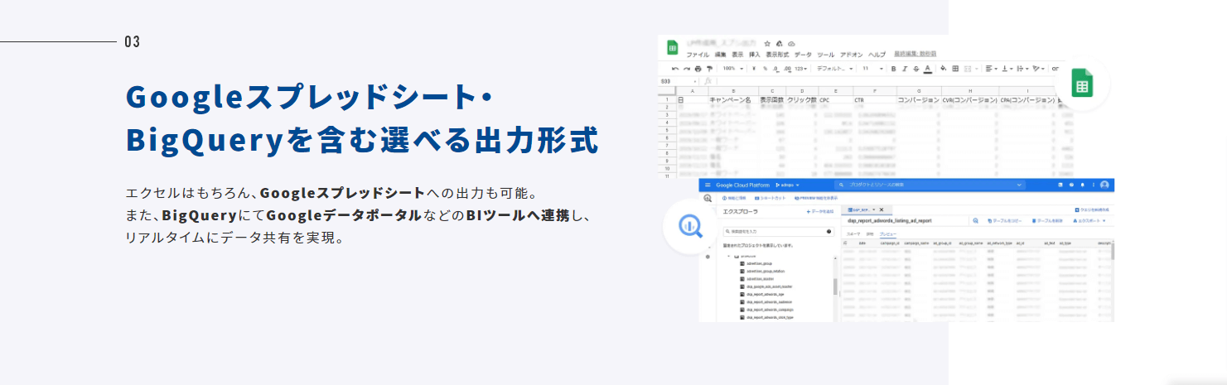The width and height of the screenshot is (1227, 385).
Task: Select dsp_report_adwords_age in explorer tree
Action: pyautogui.click(x=761, y=294)
